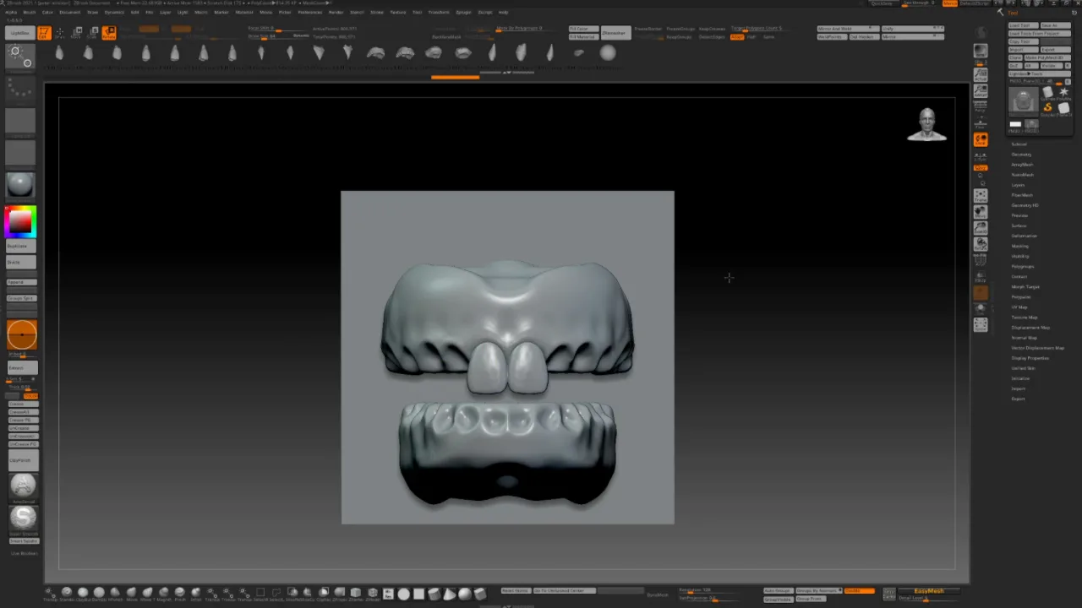Toggle FreezeBorder option
Viewport: 1082px width, 608px height.
point(648,29)
